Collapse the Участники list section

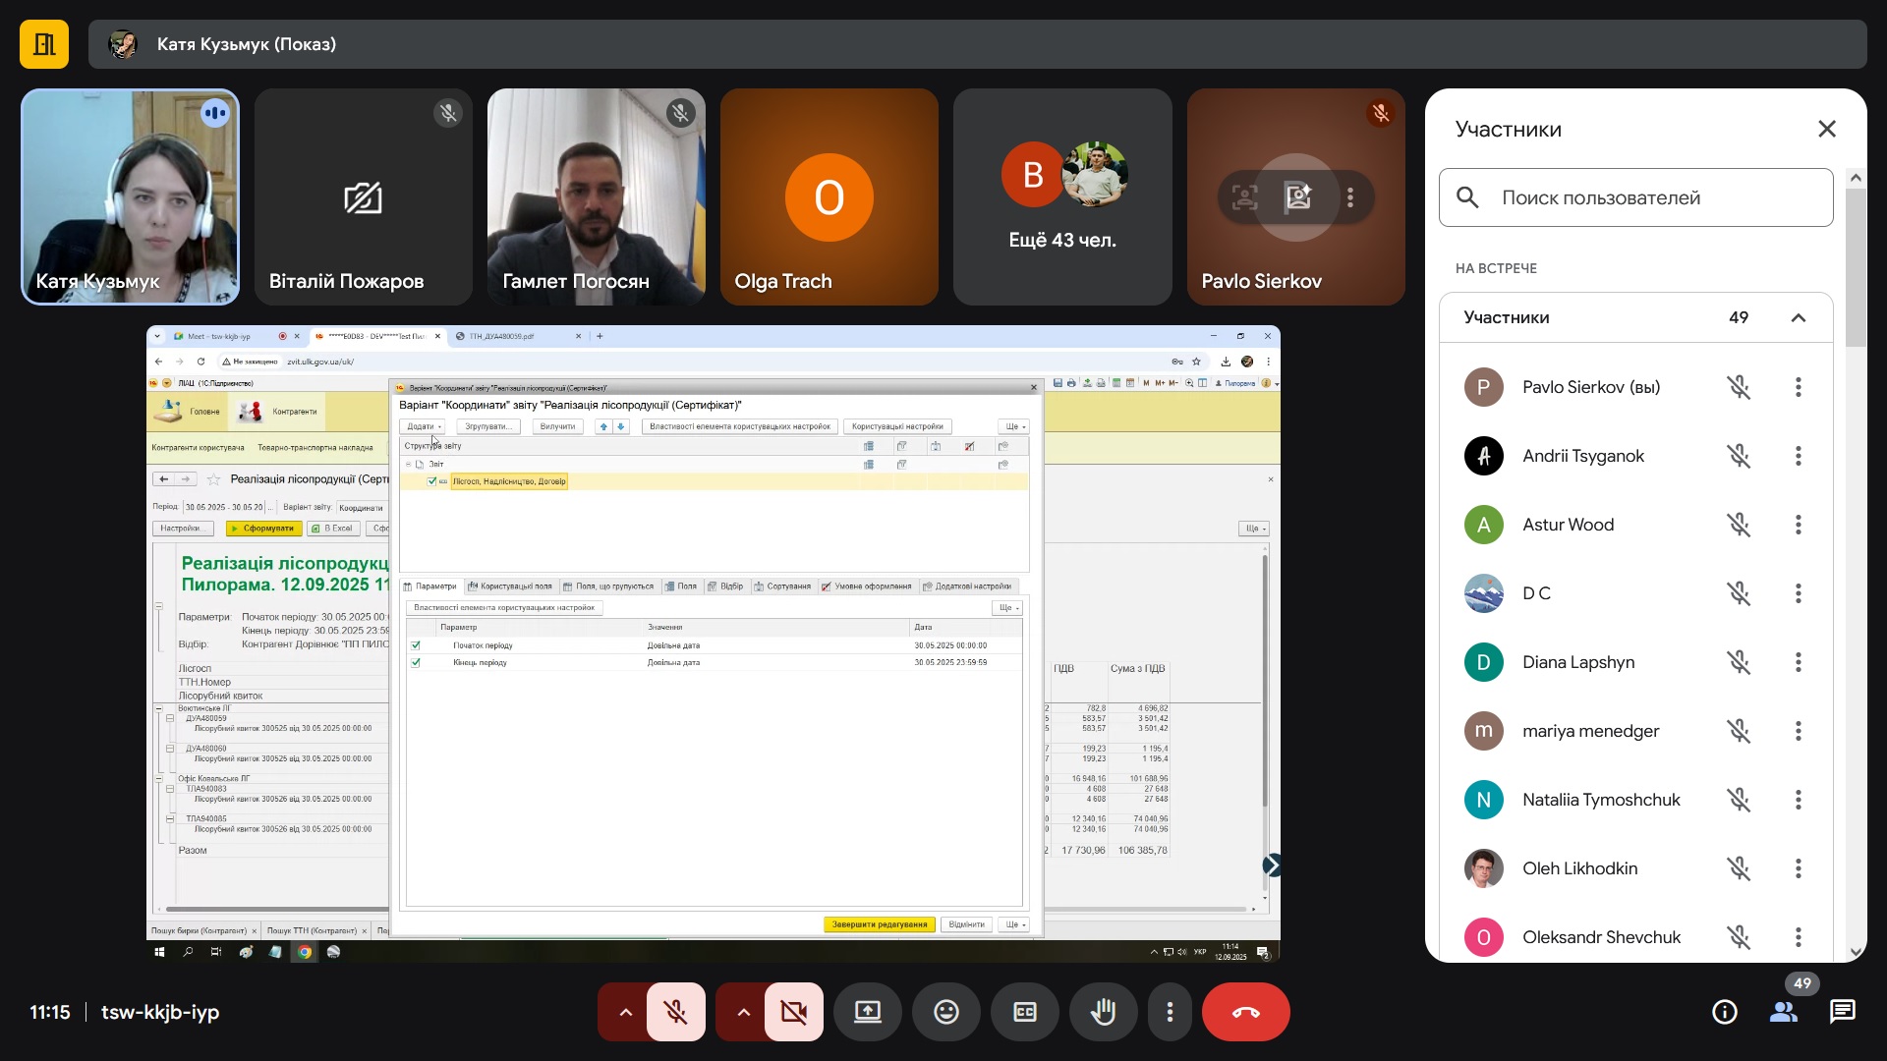tap(1798, 317)
